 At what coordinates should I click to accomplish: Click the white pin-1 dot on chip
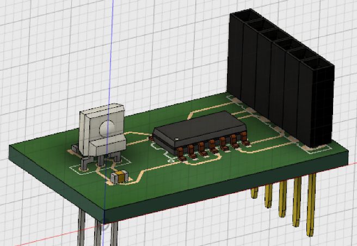pos(176,138)
